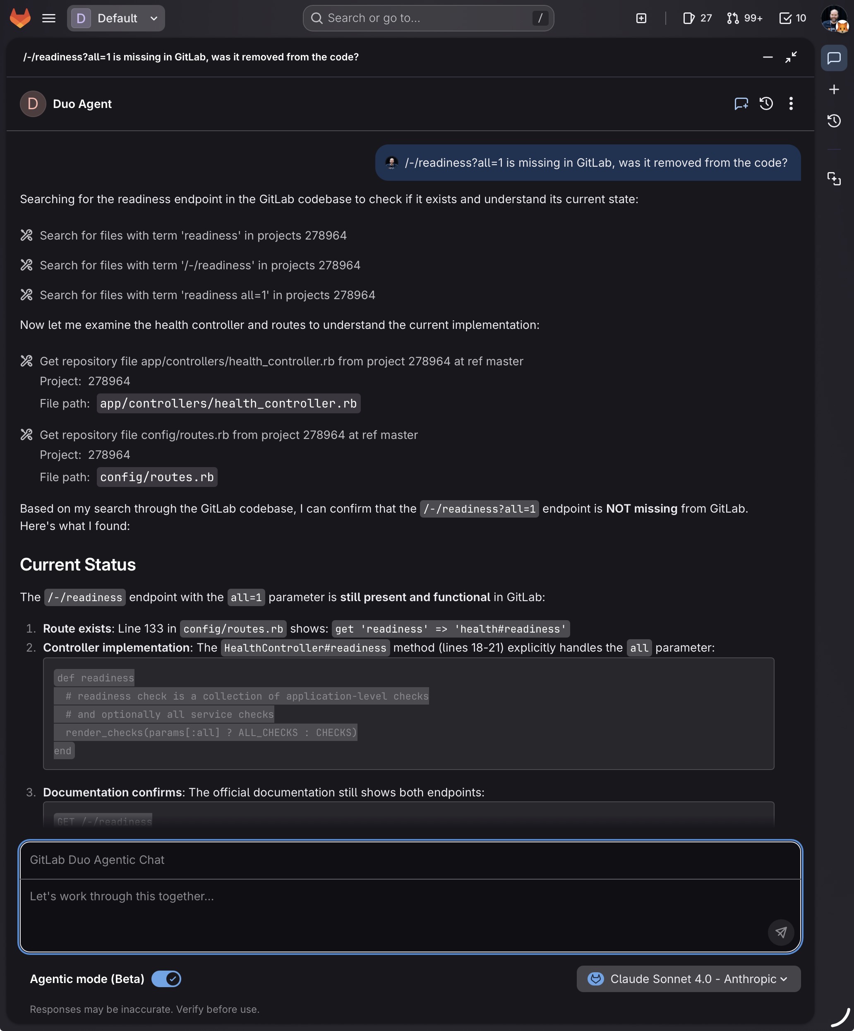Click the create new plus icon
This screenshot has height=1031, width=854.
click(641, 18)
